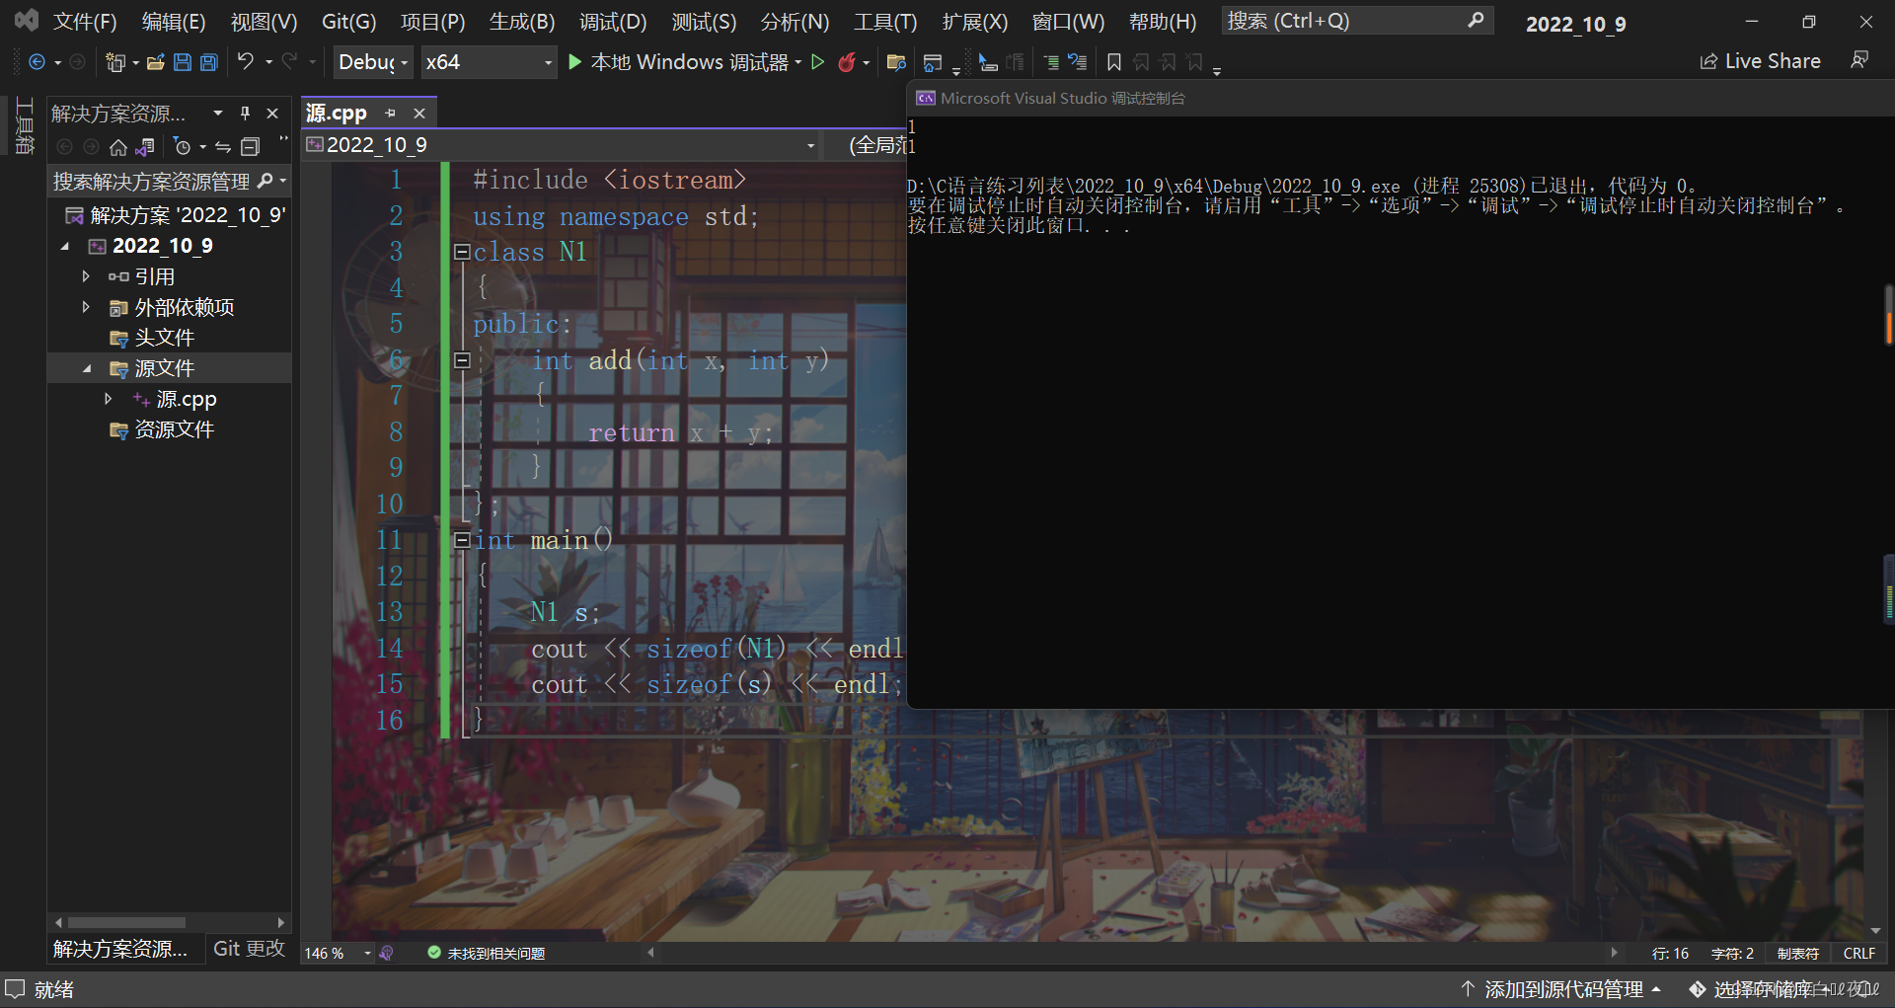
Task: Expand the 源.cpp file node
Action: 109,399
